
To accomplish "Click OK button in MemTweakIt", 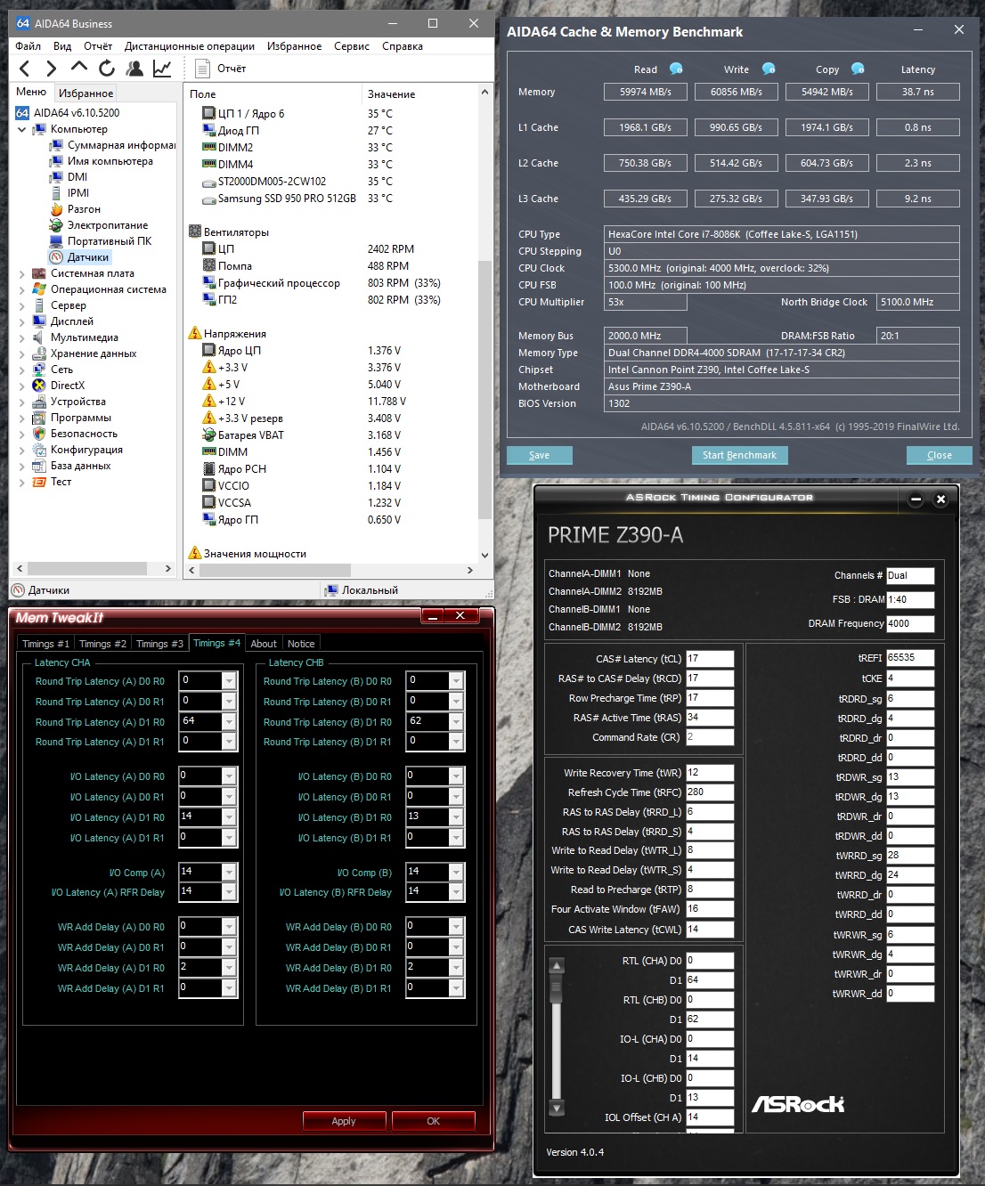I will click(434, 1121).
